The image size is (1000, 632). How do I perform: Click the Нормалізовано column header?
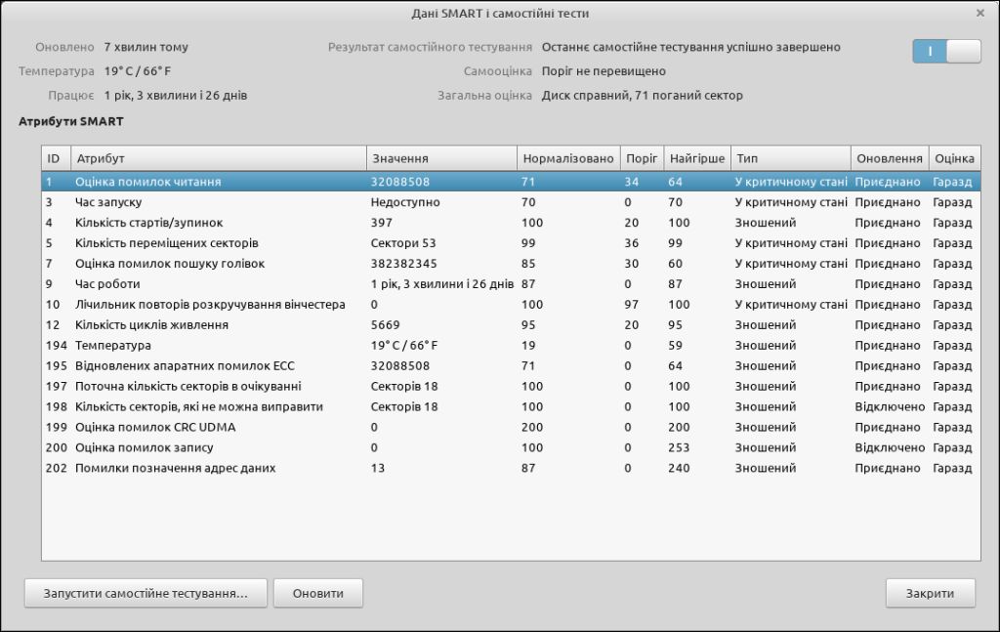(x=568, y=158)
